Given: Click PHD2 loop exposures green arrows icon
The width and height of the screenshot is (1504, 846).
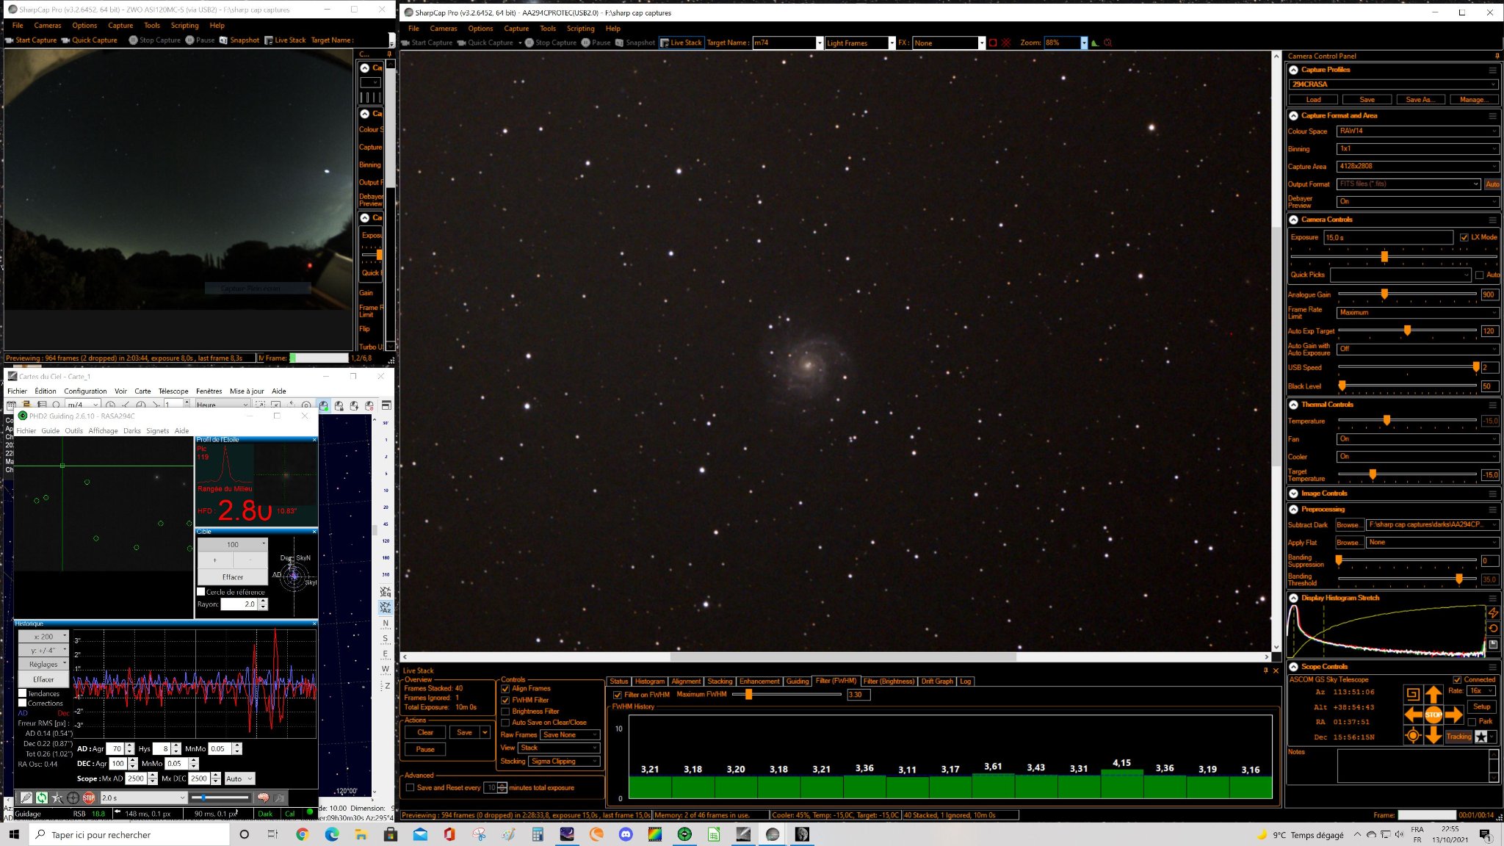Looking at the screenshot, I should [x=42, y=798].
